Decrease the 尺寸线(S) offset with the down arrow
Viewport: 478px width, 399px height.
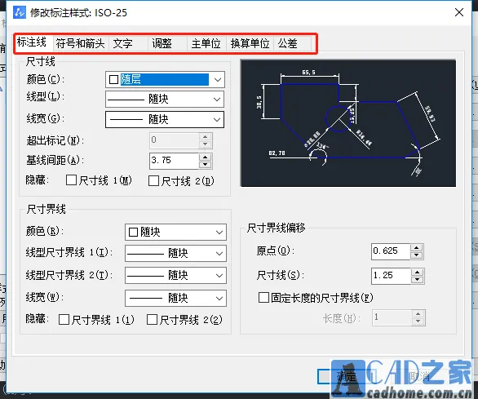tap(418, 279)
